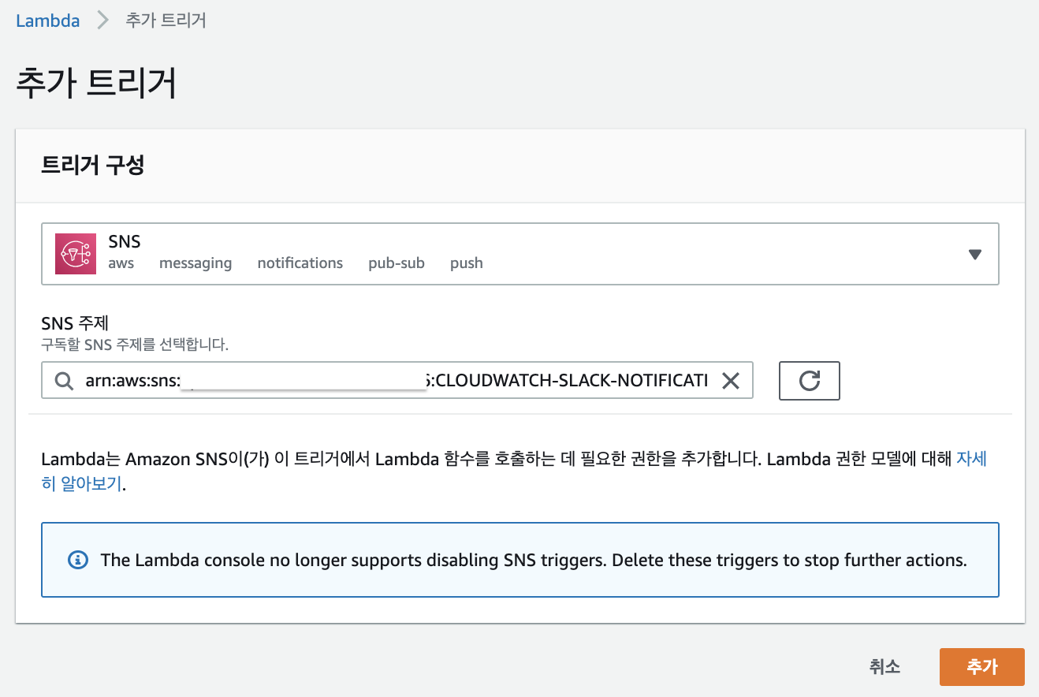The height and width of the screenshot is (697, 1039).
Task: Click the 취소 cancel button
Action: click(x=884, y=667)
